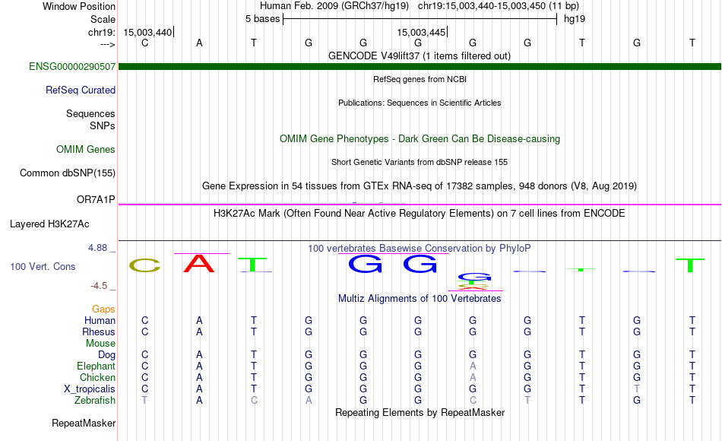722x441 pixels.
Task: Click base C in the reference sequence row
Action: [x=144, y=43]
